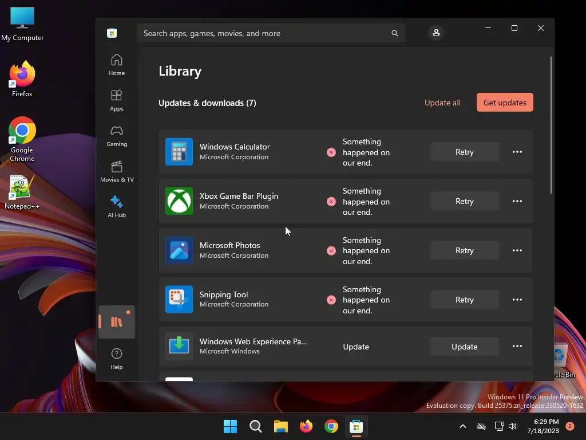Open the clock and date 6:29 PM
Viewport: 586px width, 440px height.
(543, 426)
